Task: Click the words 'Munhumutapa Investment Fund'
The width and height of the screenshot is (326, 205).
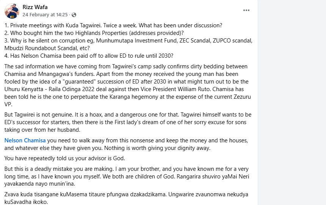Action: click(144, 41)
